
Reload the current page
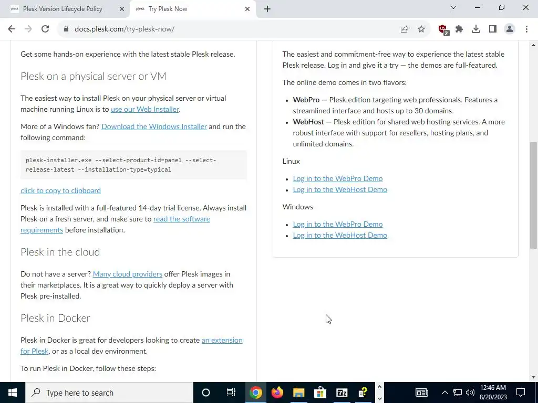coord(45,29)
